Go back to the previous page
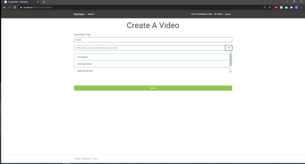 (x=5, y=8)
